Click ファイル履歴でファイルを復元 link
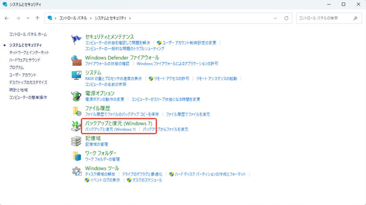 click(x=188, y=114)
